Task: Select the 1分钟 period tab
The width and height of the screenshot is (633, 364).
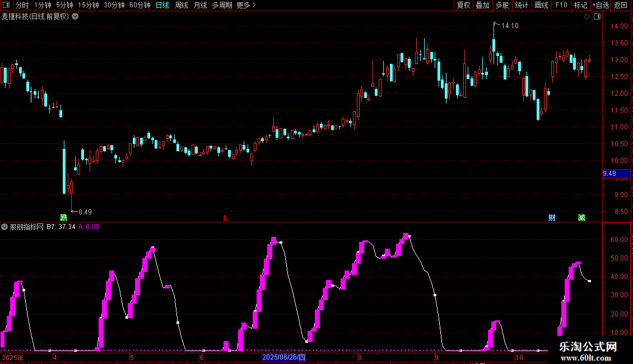Action: tap(43, 5)
